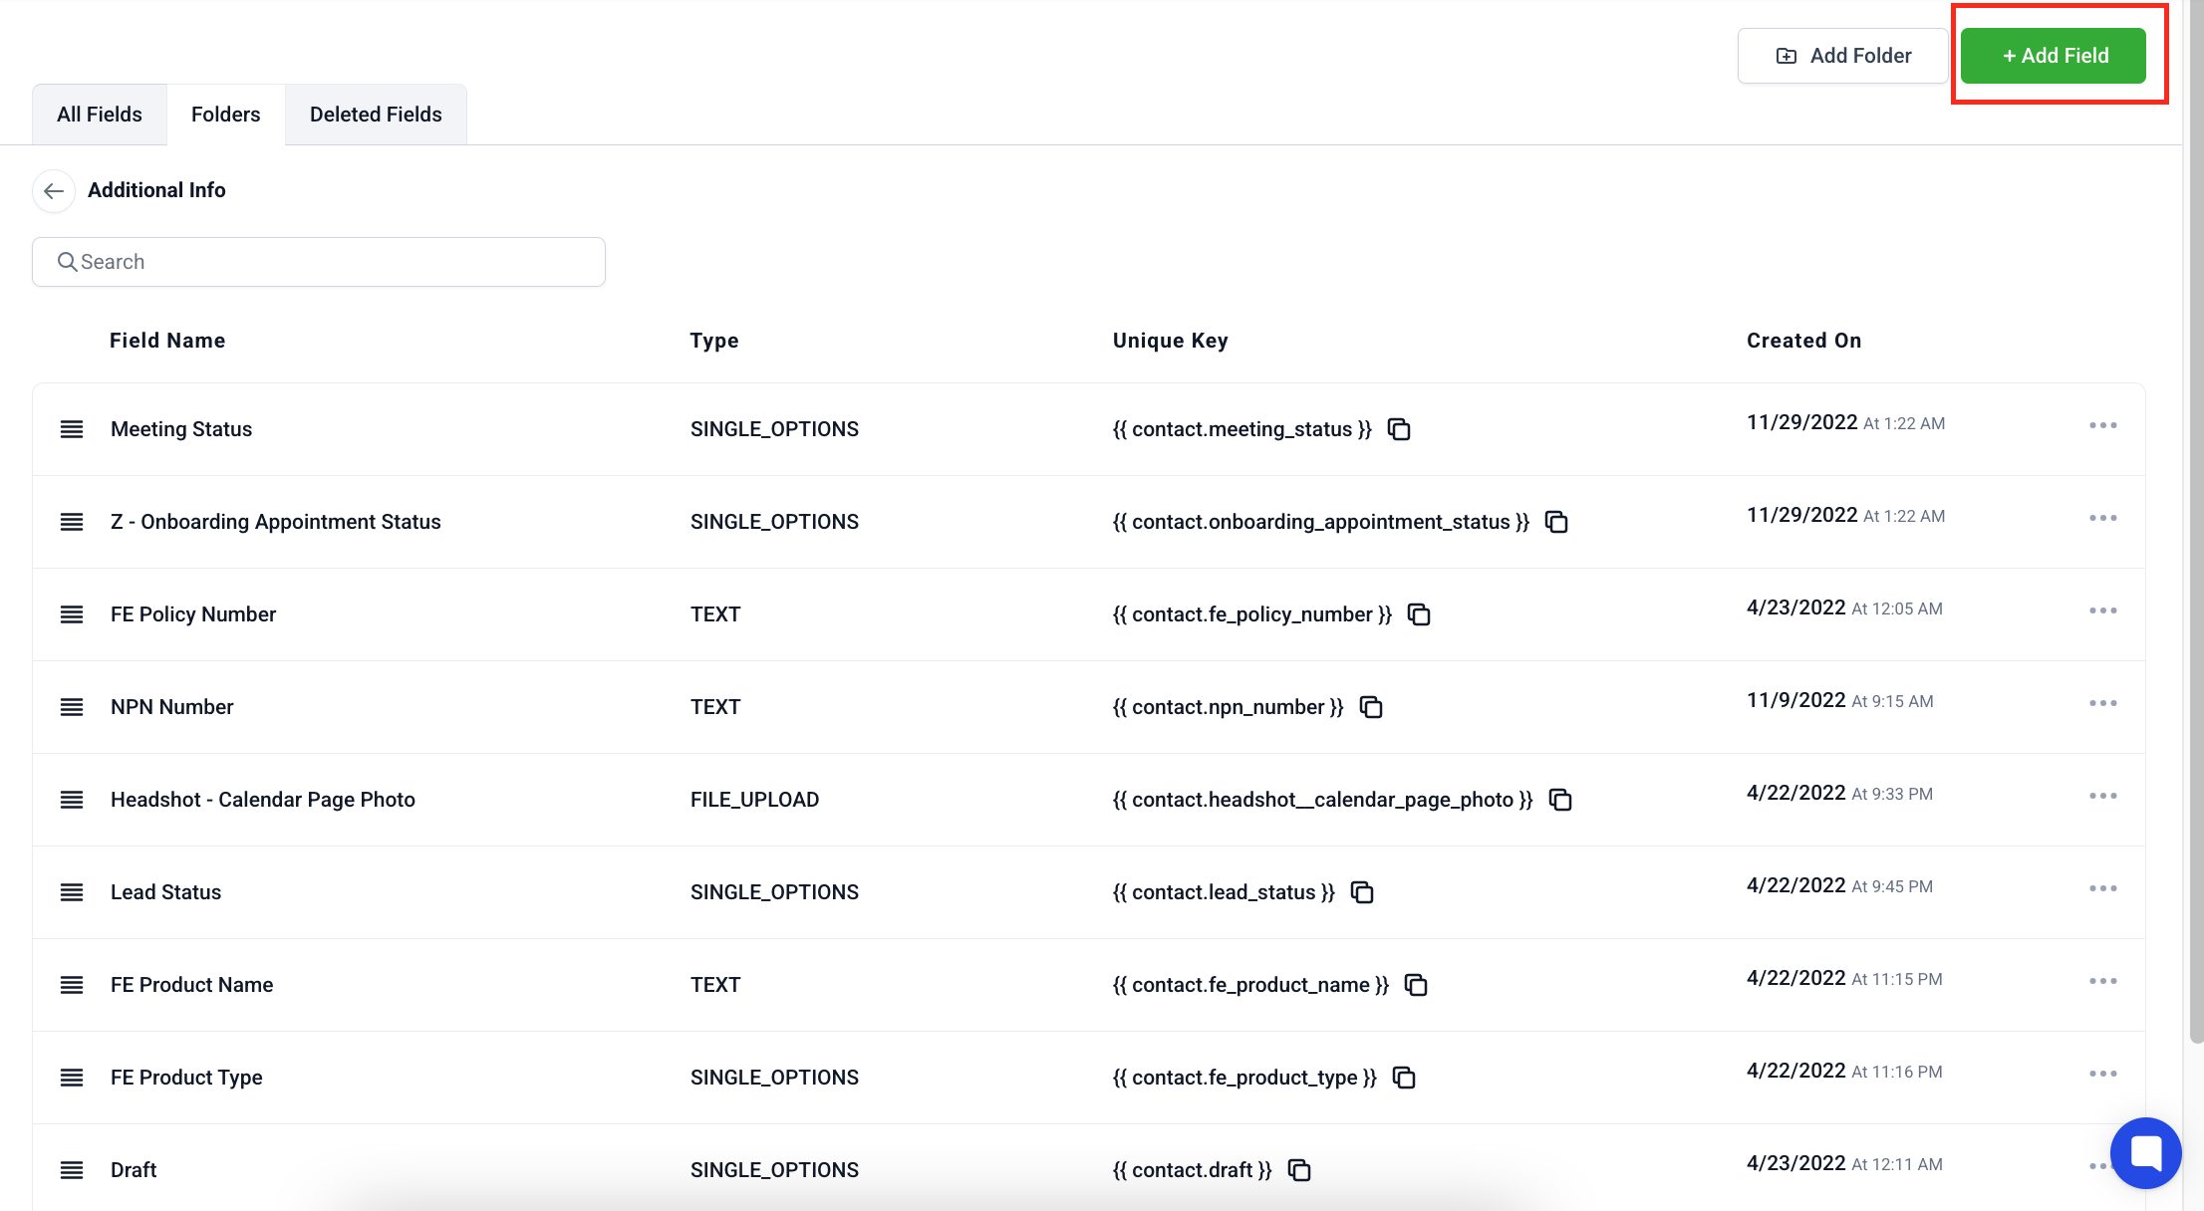Copy the npn_number unique key

(x=1371, y=707)
